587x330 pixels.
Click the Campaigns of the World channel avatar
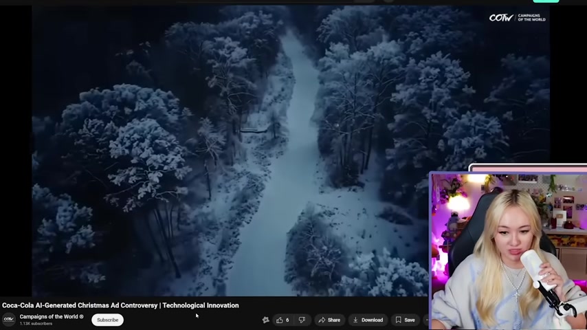click(9, 320)
